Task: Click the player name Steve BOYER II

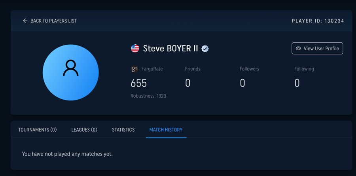Action: coord(170,48)
